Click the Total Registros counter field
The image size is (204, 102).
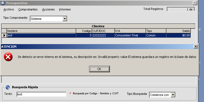pyautogui.click(x=181, y=9)
